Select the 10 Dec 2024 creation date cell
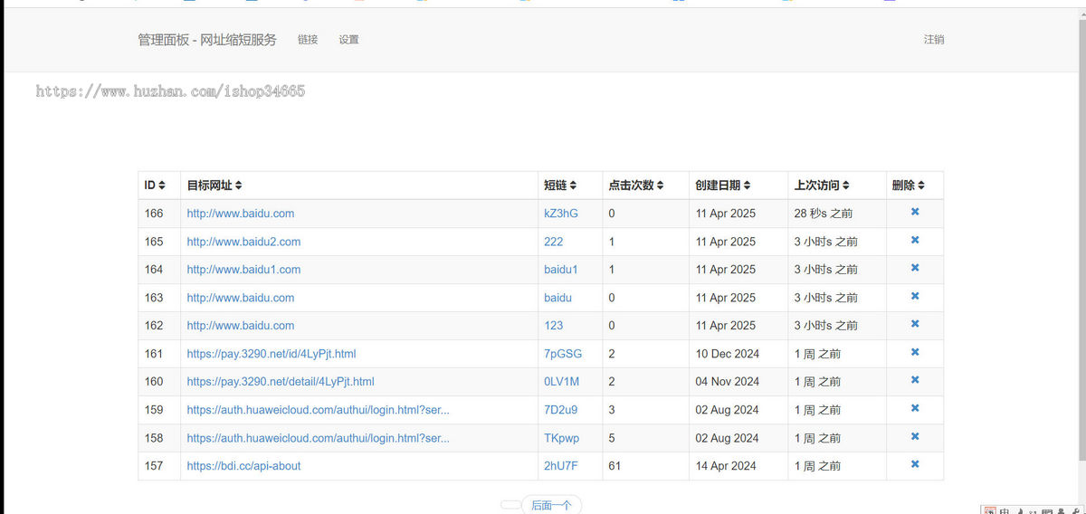Viewport: 1086px width, 514px height. pyautogui.click(x=738, y=354)
